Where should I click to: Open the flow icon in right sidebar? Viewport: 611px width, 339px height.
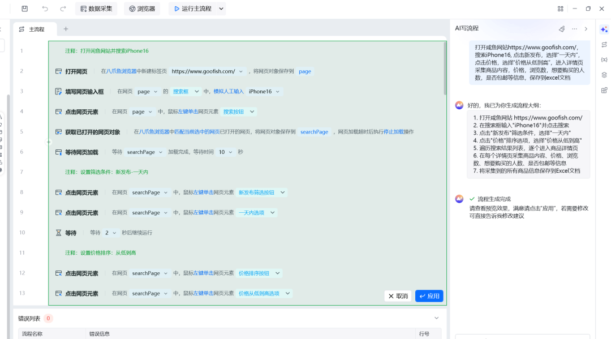pos(604,44)
